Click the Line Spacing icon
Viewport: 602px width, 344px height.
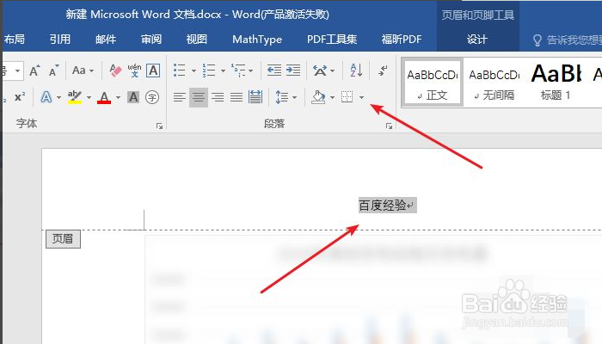click(282, 97)
